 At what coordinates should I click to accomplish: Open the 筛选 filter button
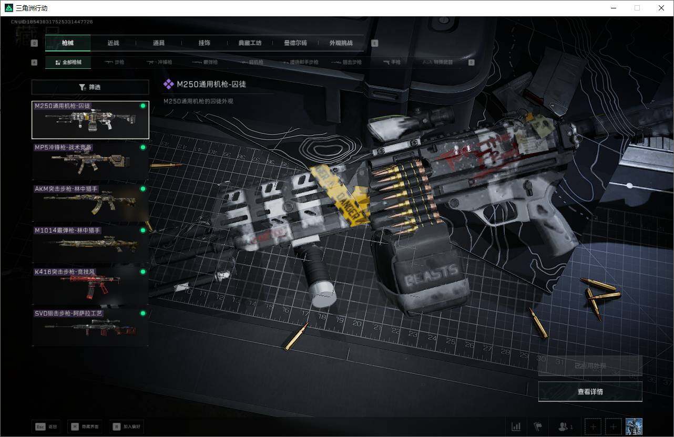coord(90,87)
